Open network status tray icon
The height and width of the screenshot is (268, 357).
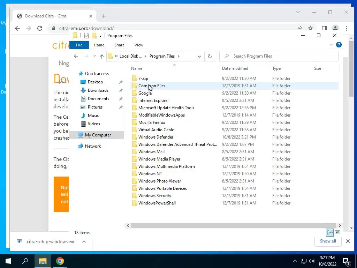(304, 261)
